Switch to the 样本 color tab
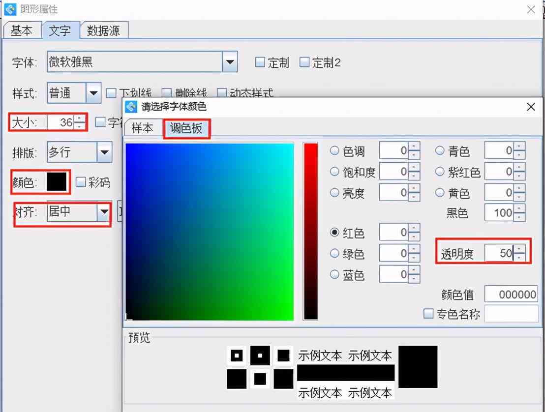545x412 pixels. (143, 128)
